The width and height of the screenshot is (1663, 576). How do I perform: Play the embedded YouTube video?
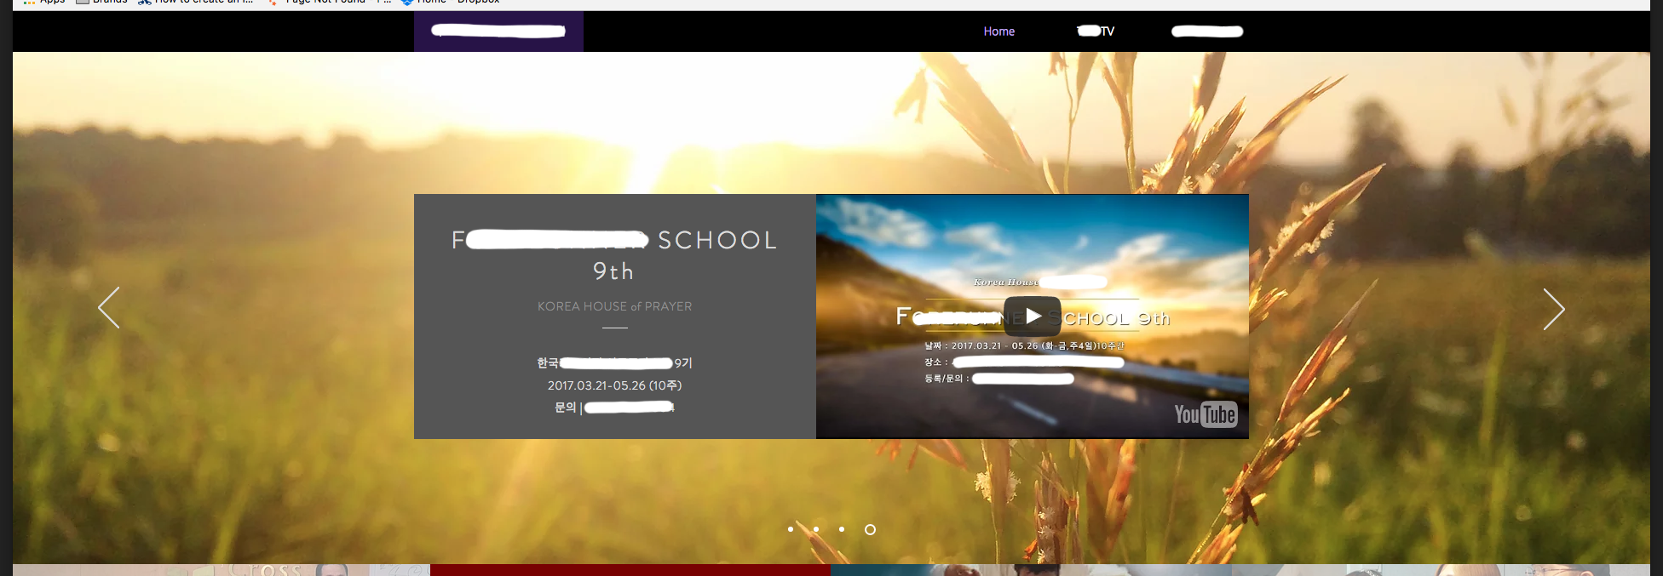1032,317
